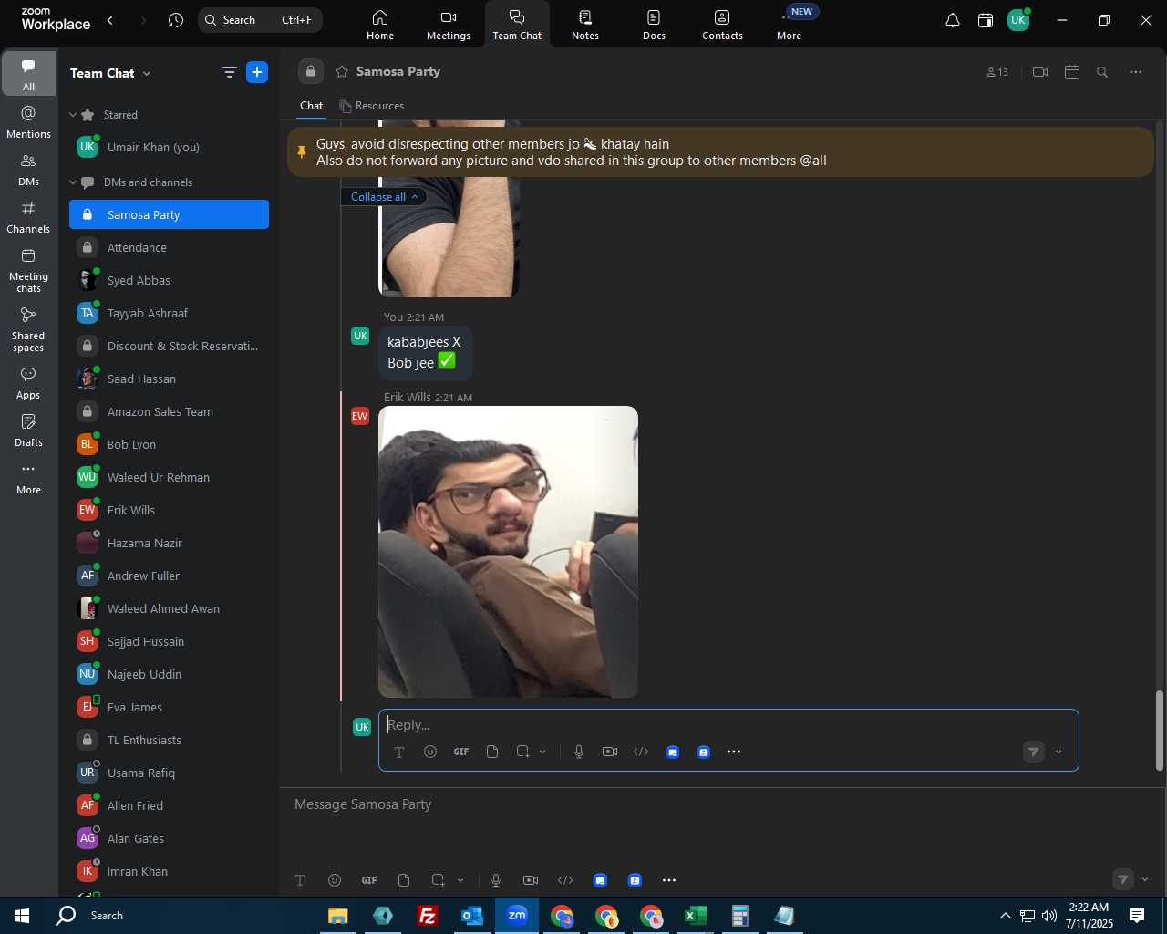Screen dimensions: 1167x934
Task: Search within the Samosa Party chat
Action: point(1102,72)
